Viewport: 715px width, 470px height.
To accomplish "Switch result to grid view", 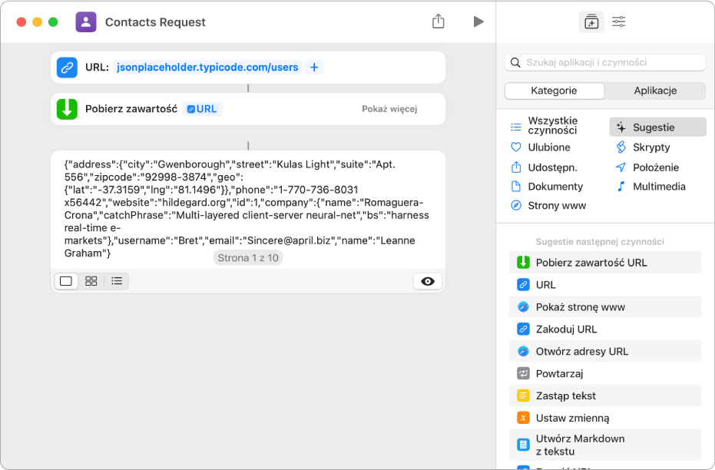I will coord(91,281).
